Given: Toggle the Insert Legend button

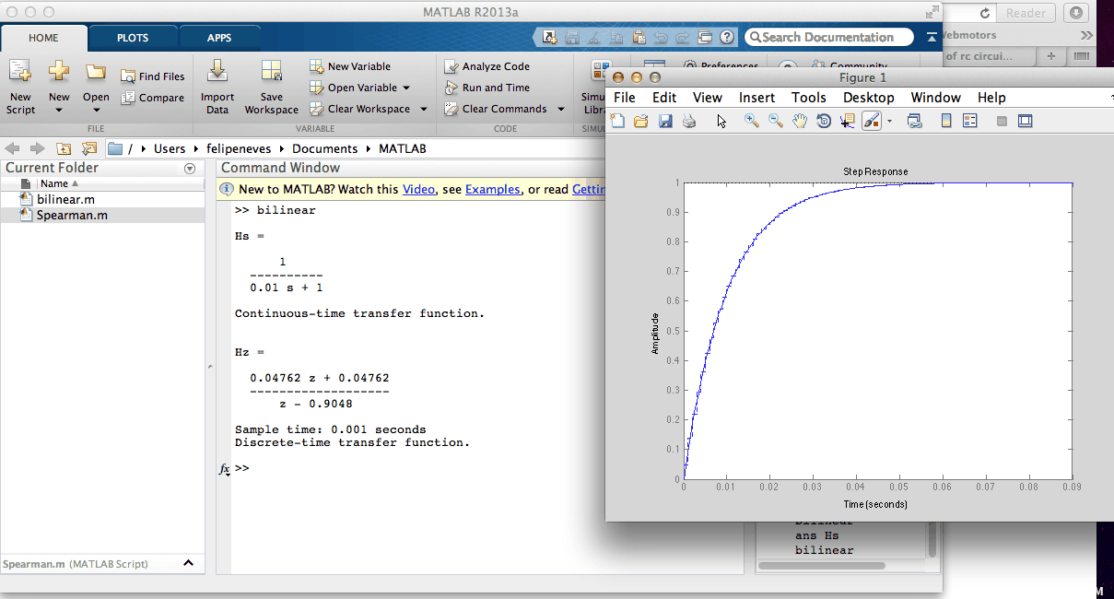Looking at the screenshot, I should (x=969, y=121).
